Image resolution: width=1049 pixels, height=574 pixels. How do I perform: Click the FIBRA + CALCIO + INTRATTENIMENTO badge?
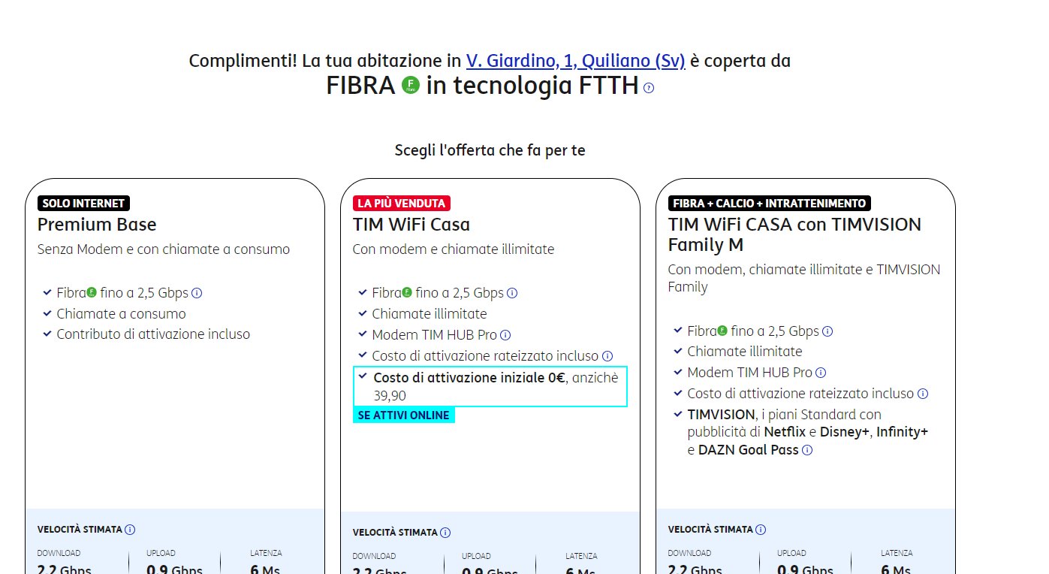coord(770,203)
